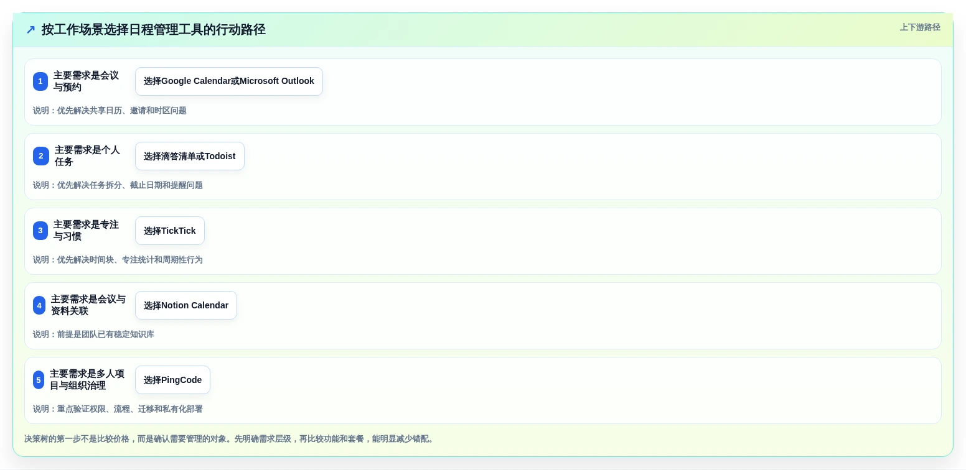Viewport: 966px width, 470px height.
Task: Click the note about 共享日历、邀请和时区问题
Action: 110,111
